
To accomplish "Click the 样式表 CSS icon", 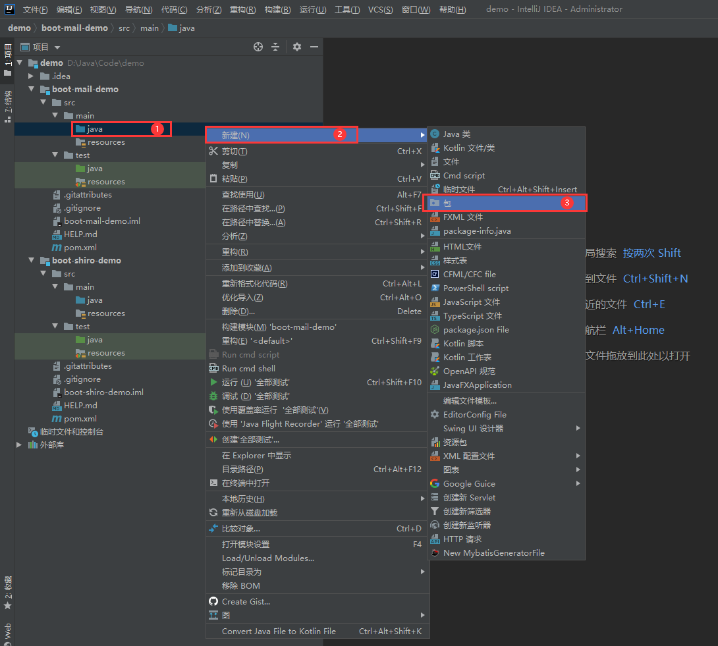I will point(435,261).
